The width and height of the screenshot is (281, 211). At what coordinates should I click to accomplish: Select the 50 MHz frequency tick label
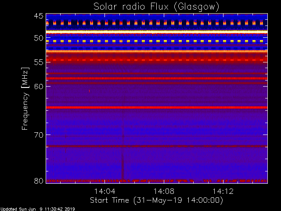pyautogui.click(x=39, y=38)
